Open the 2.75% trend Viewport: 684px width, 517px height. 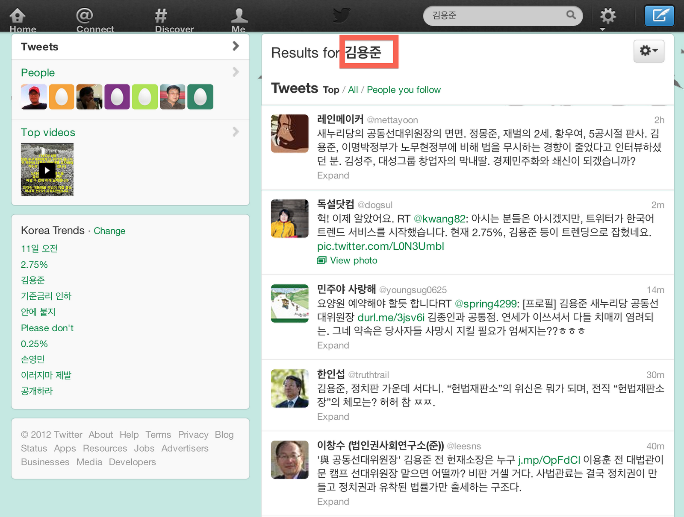pyautogui.click(x=34, y=265)
